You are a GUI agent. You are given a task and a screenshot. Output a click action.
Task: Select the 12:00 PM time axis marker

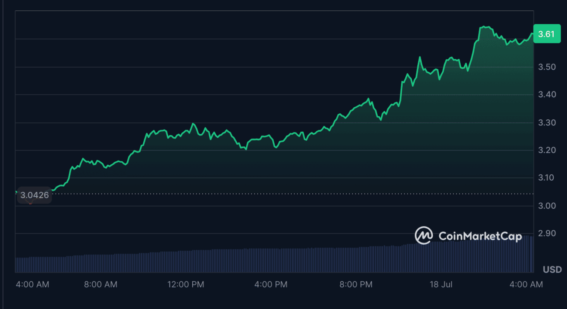point(186,285)
